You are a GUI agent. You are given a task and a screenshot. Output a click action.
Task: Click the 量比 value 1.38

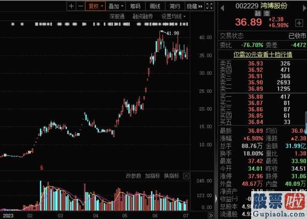tap(300, 154)
